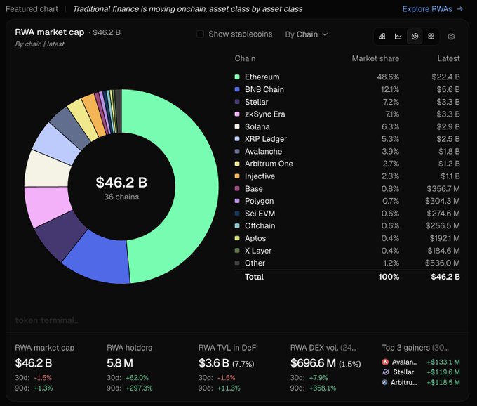
Task: Click the Stellar logo in top gainers
Action: click(x=385, y=372)
